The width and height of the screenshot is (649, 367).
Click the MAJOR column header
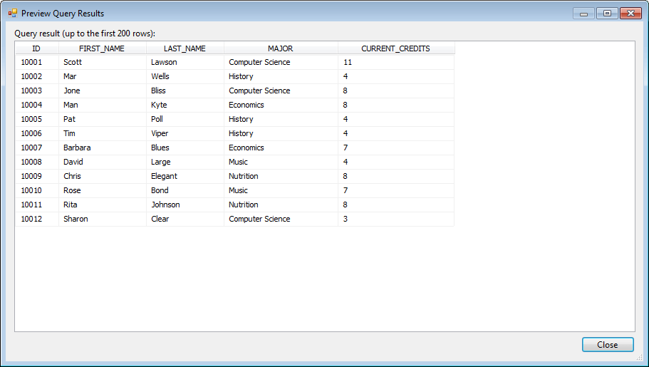[281, 48]
